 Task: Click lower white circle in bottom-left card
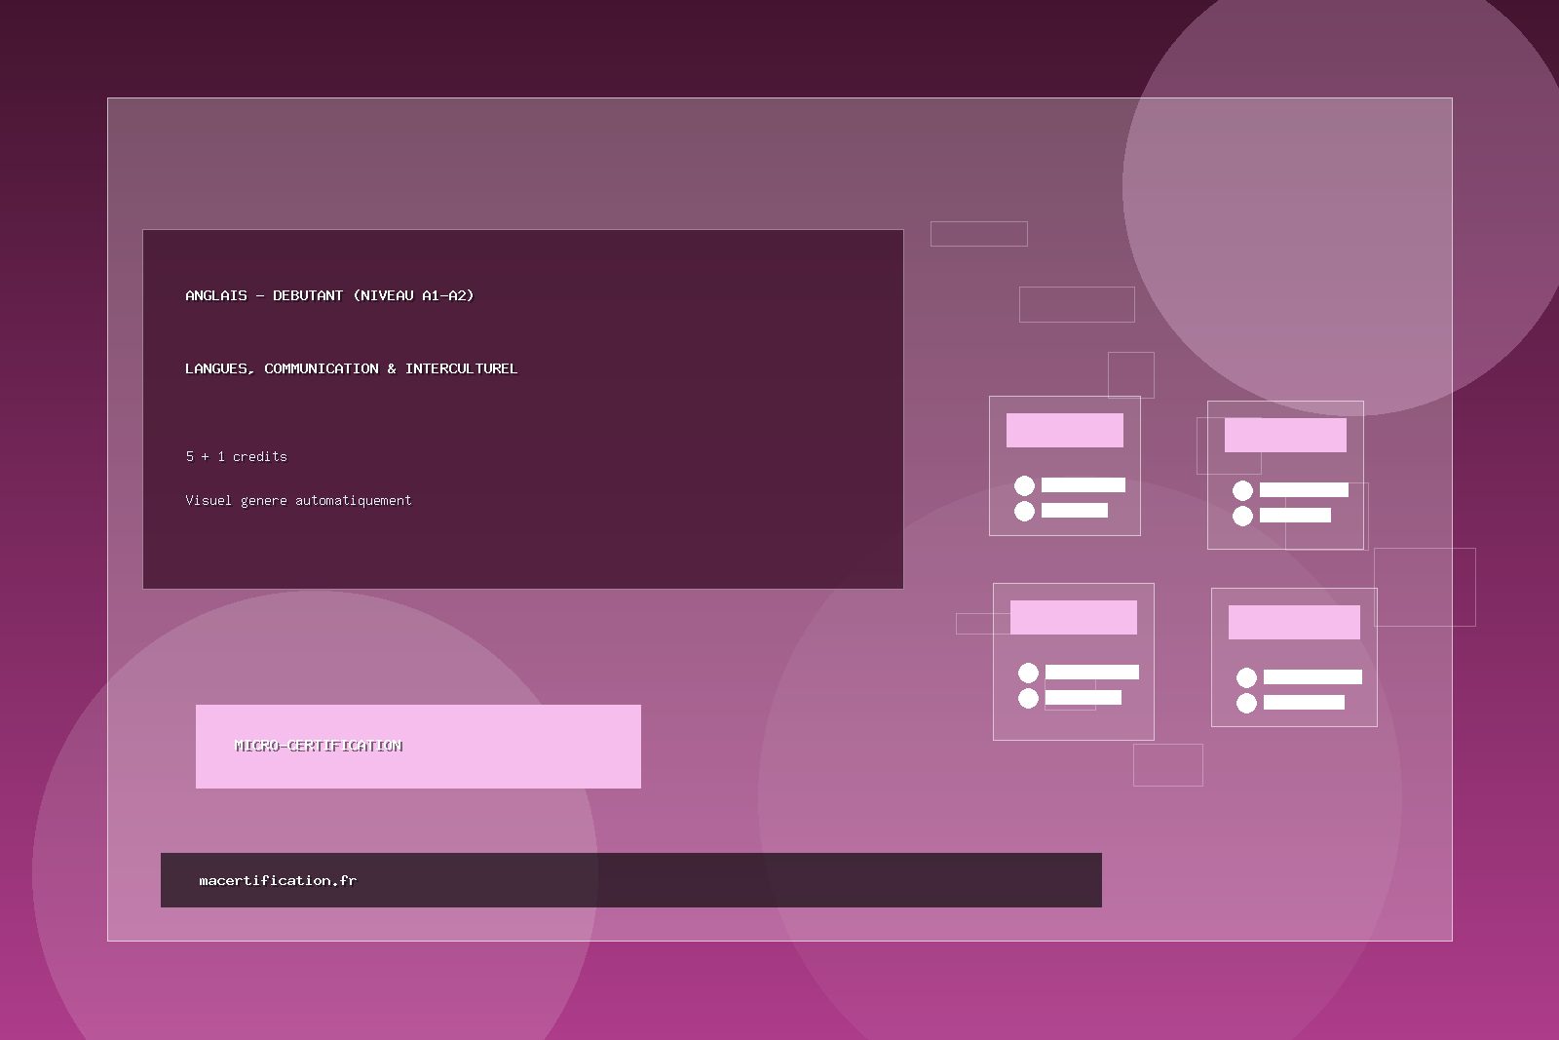tap(1028, 698)
